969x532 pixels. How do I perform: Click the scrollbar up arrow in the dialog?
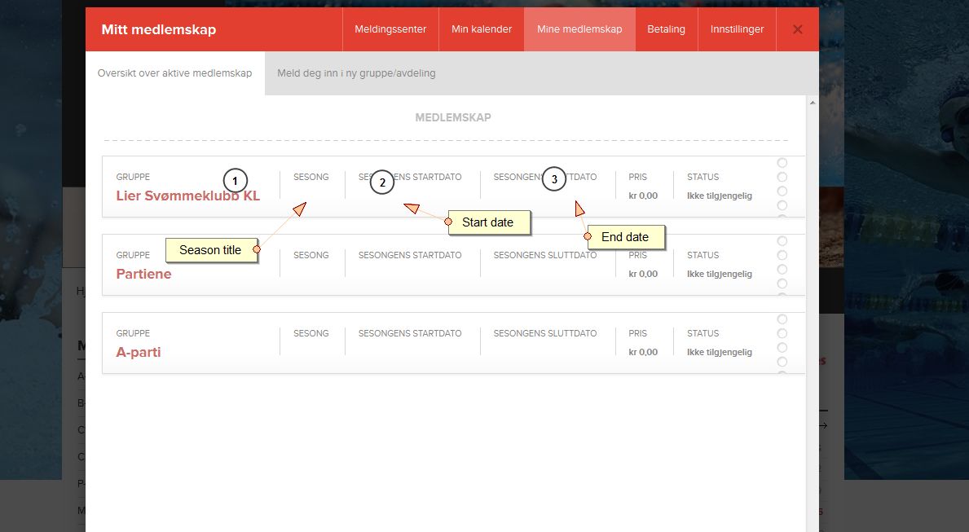coord(812,103)
